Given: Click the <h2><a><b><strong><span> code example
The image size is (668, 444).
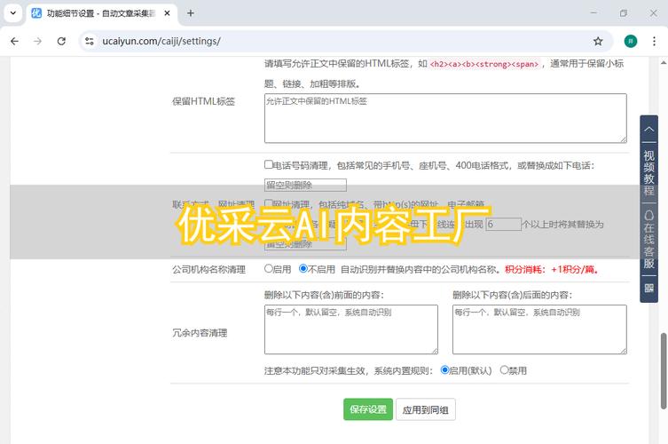Looking at the screenshot, I should (485, 64).
